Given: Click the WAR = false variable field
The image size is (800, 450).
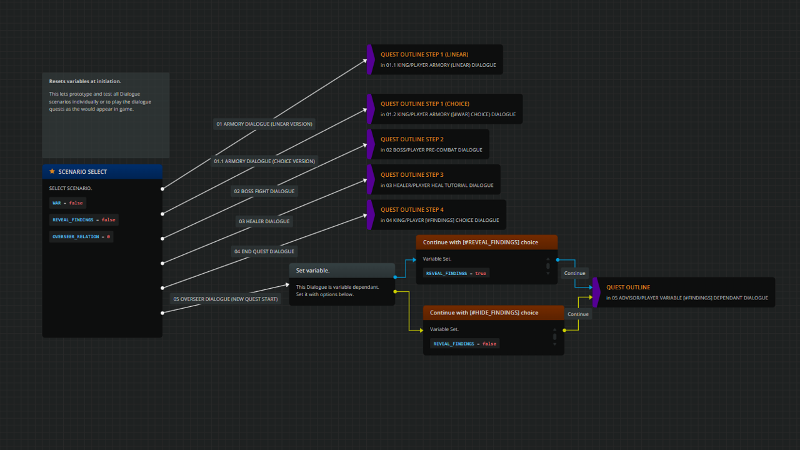Looking at the screenshot, I should pyautogui.click(x=67, y=203).
